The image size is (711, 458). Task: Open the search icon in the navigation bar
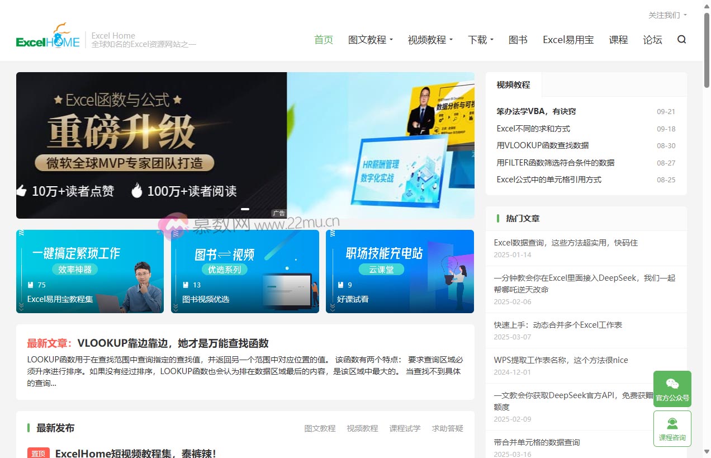681,39
